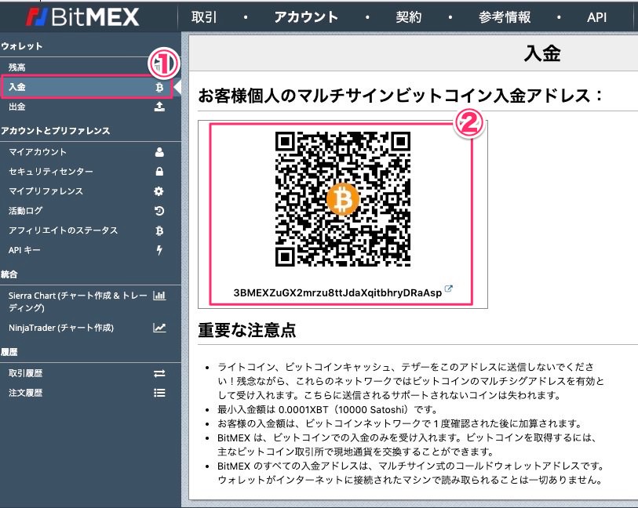Click the Bitcoin deposit QR code
638x508 pixels.
pos(343,200)
